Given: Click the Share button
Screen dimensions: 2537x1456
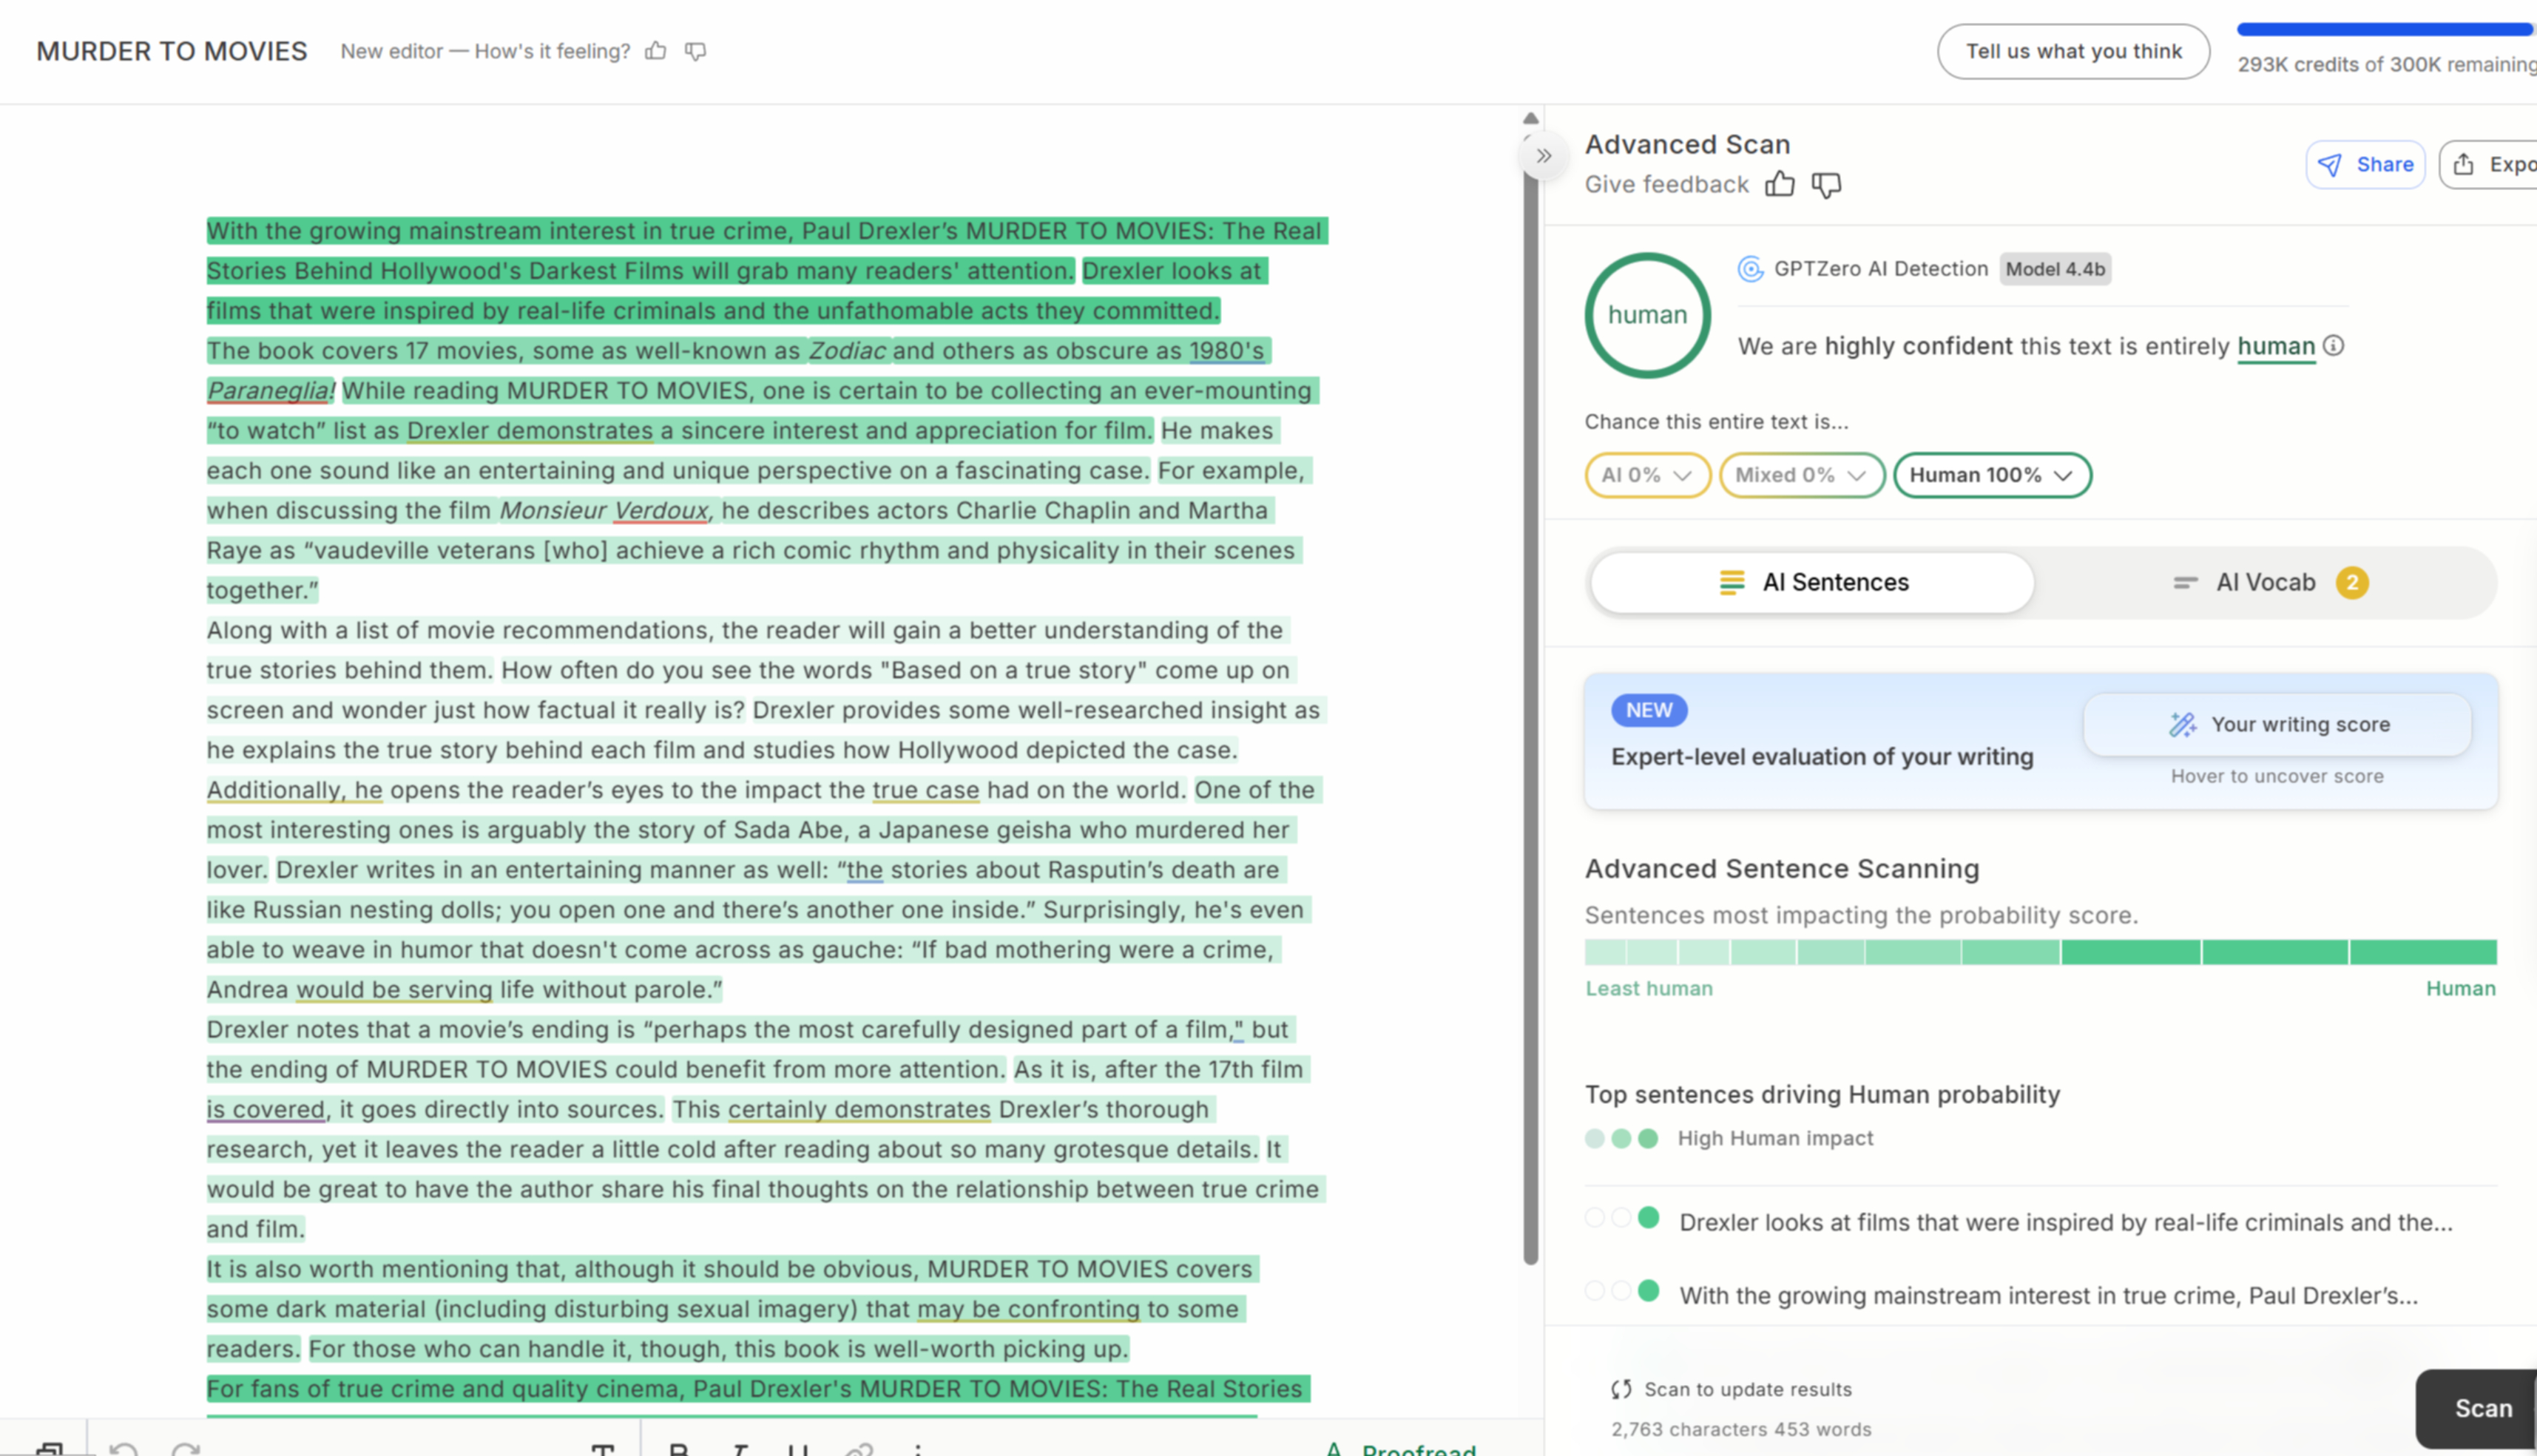Looking at the screenshot, I should pos(2365,165).
